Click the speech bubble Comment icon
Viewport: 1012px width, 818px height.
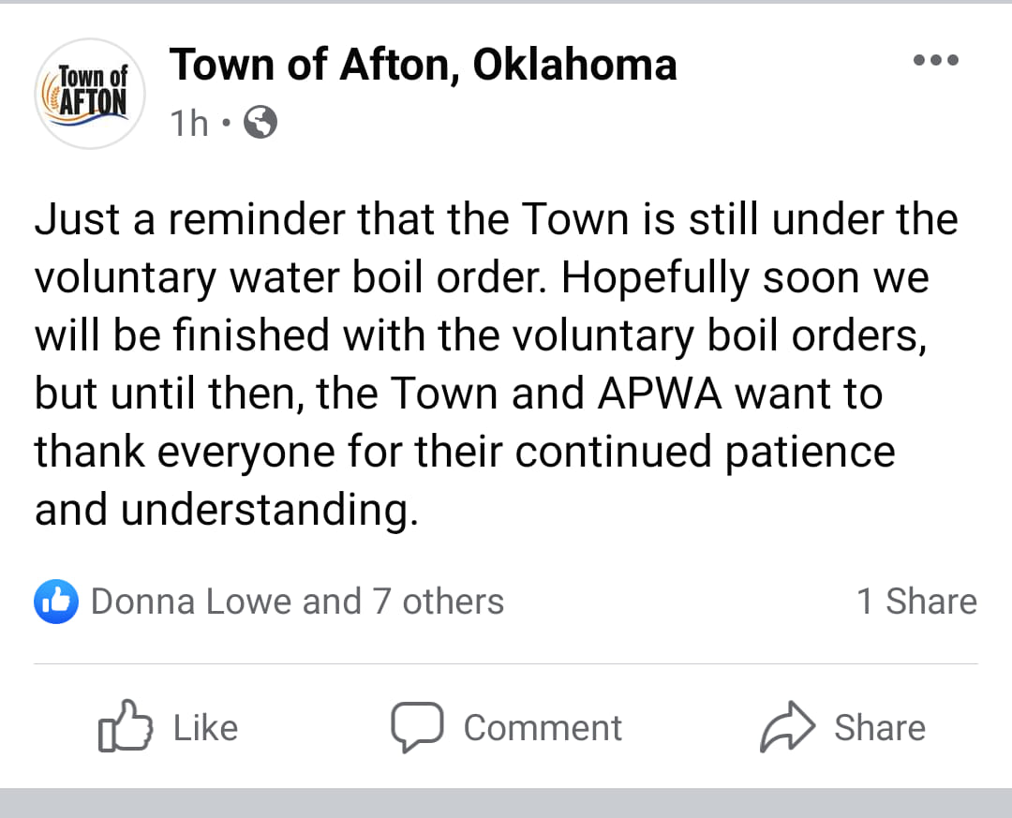pyautogui.click(x=417, y=727)
